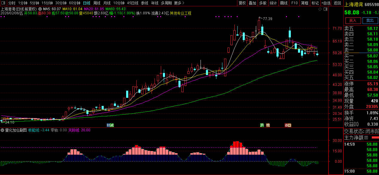Click the 涨 event marker on chart
The image size is (379, 175).
[286, 125]
